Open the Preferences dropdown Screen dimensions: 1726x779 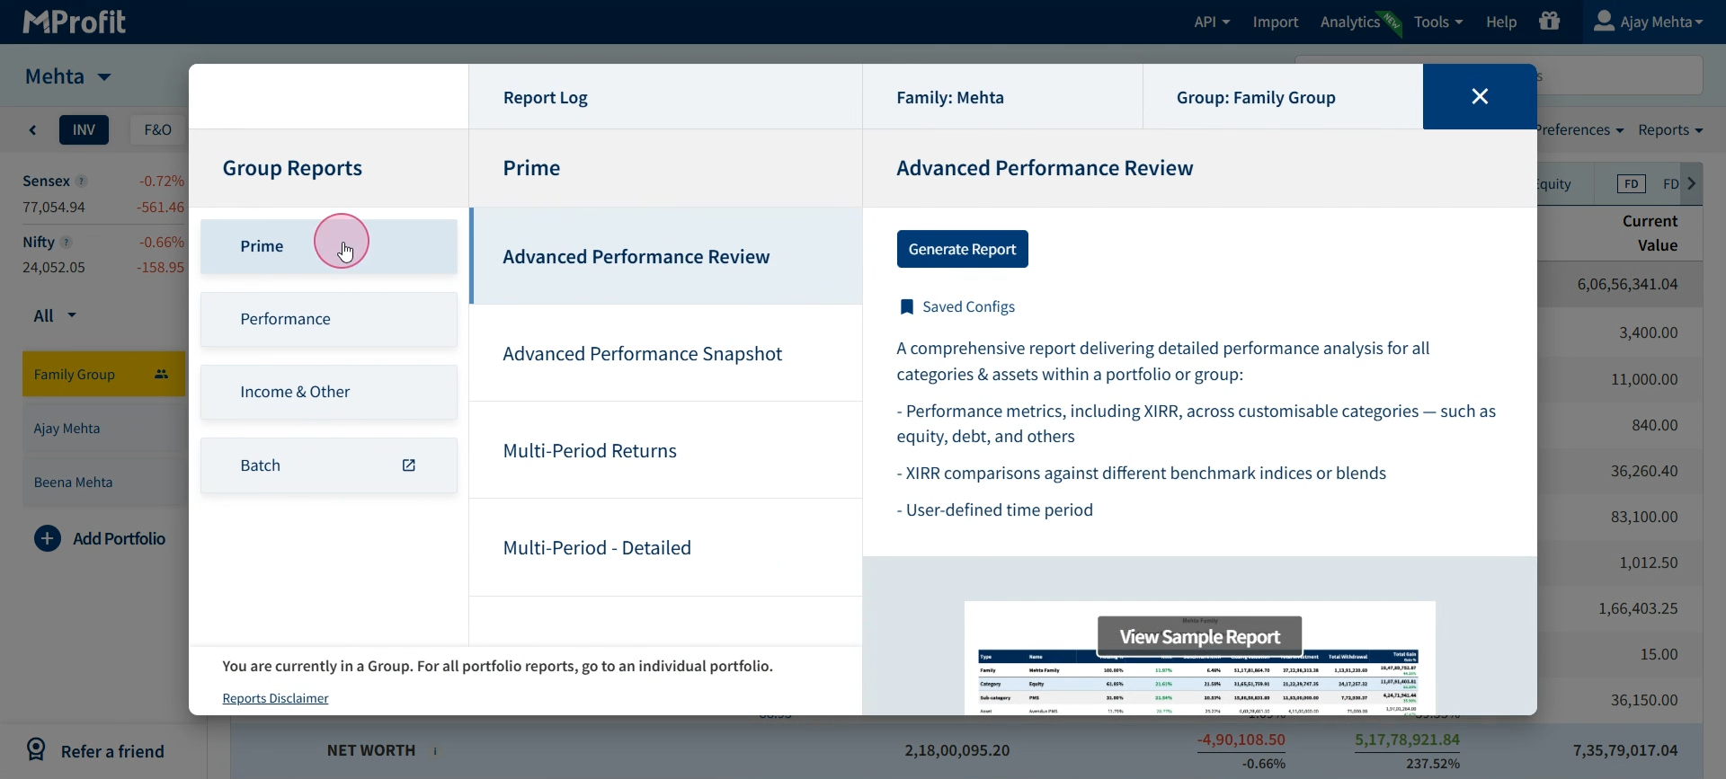pos(1579,130)
